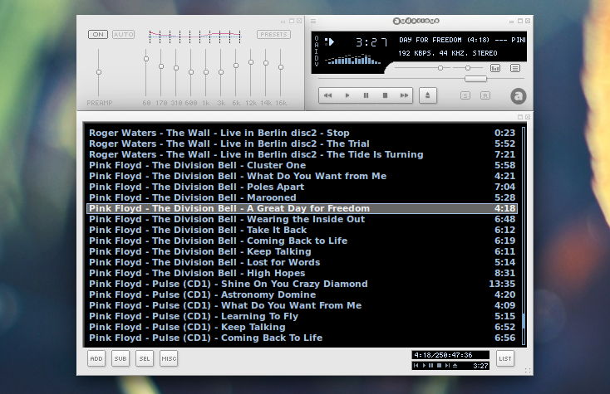Click the scrolling song title display
The width and height of the screenshot is (610, 394).
point(462,40)
